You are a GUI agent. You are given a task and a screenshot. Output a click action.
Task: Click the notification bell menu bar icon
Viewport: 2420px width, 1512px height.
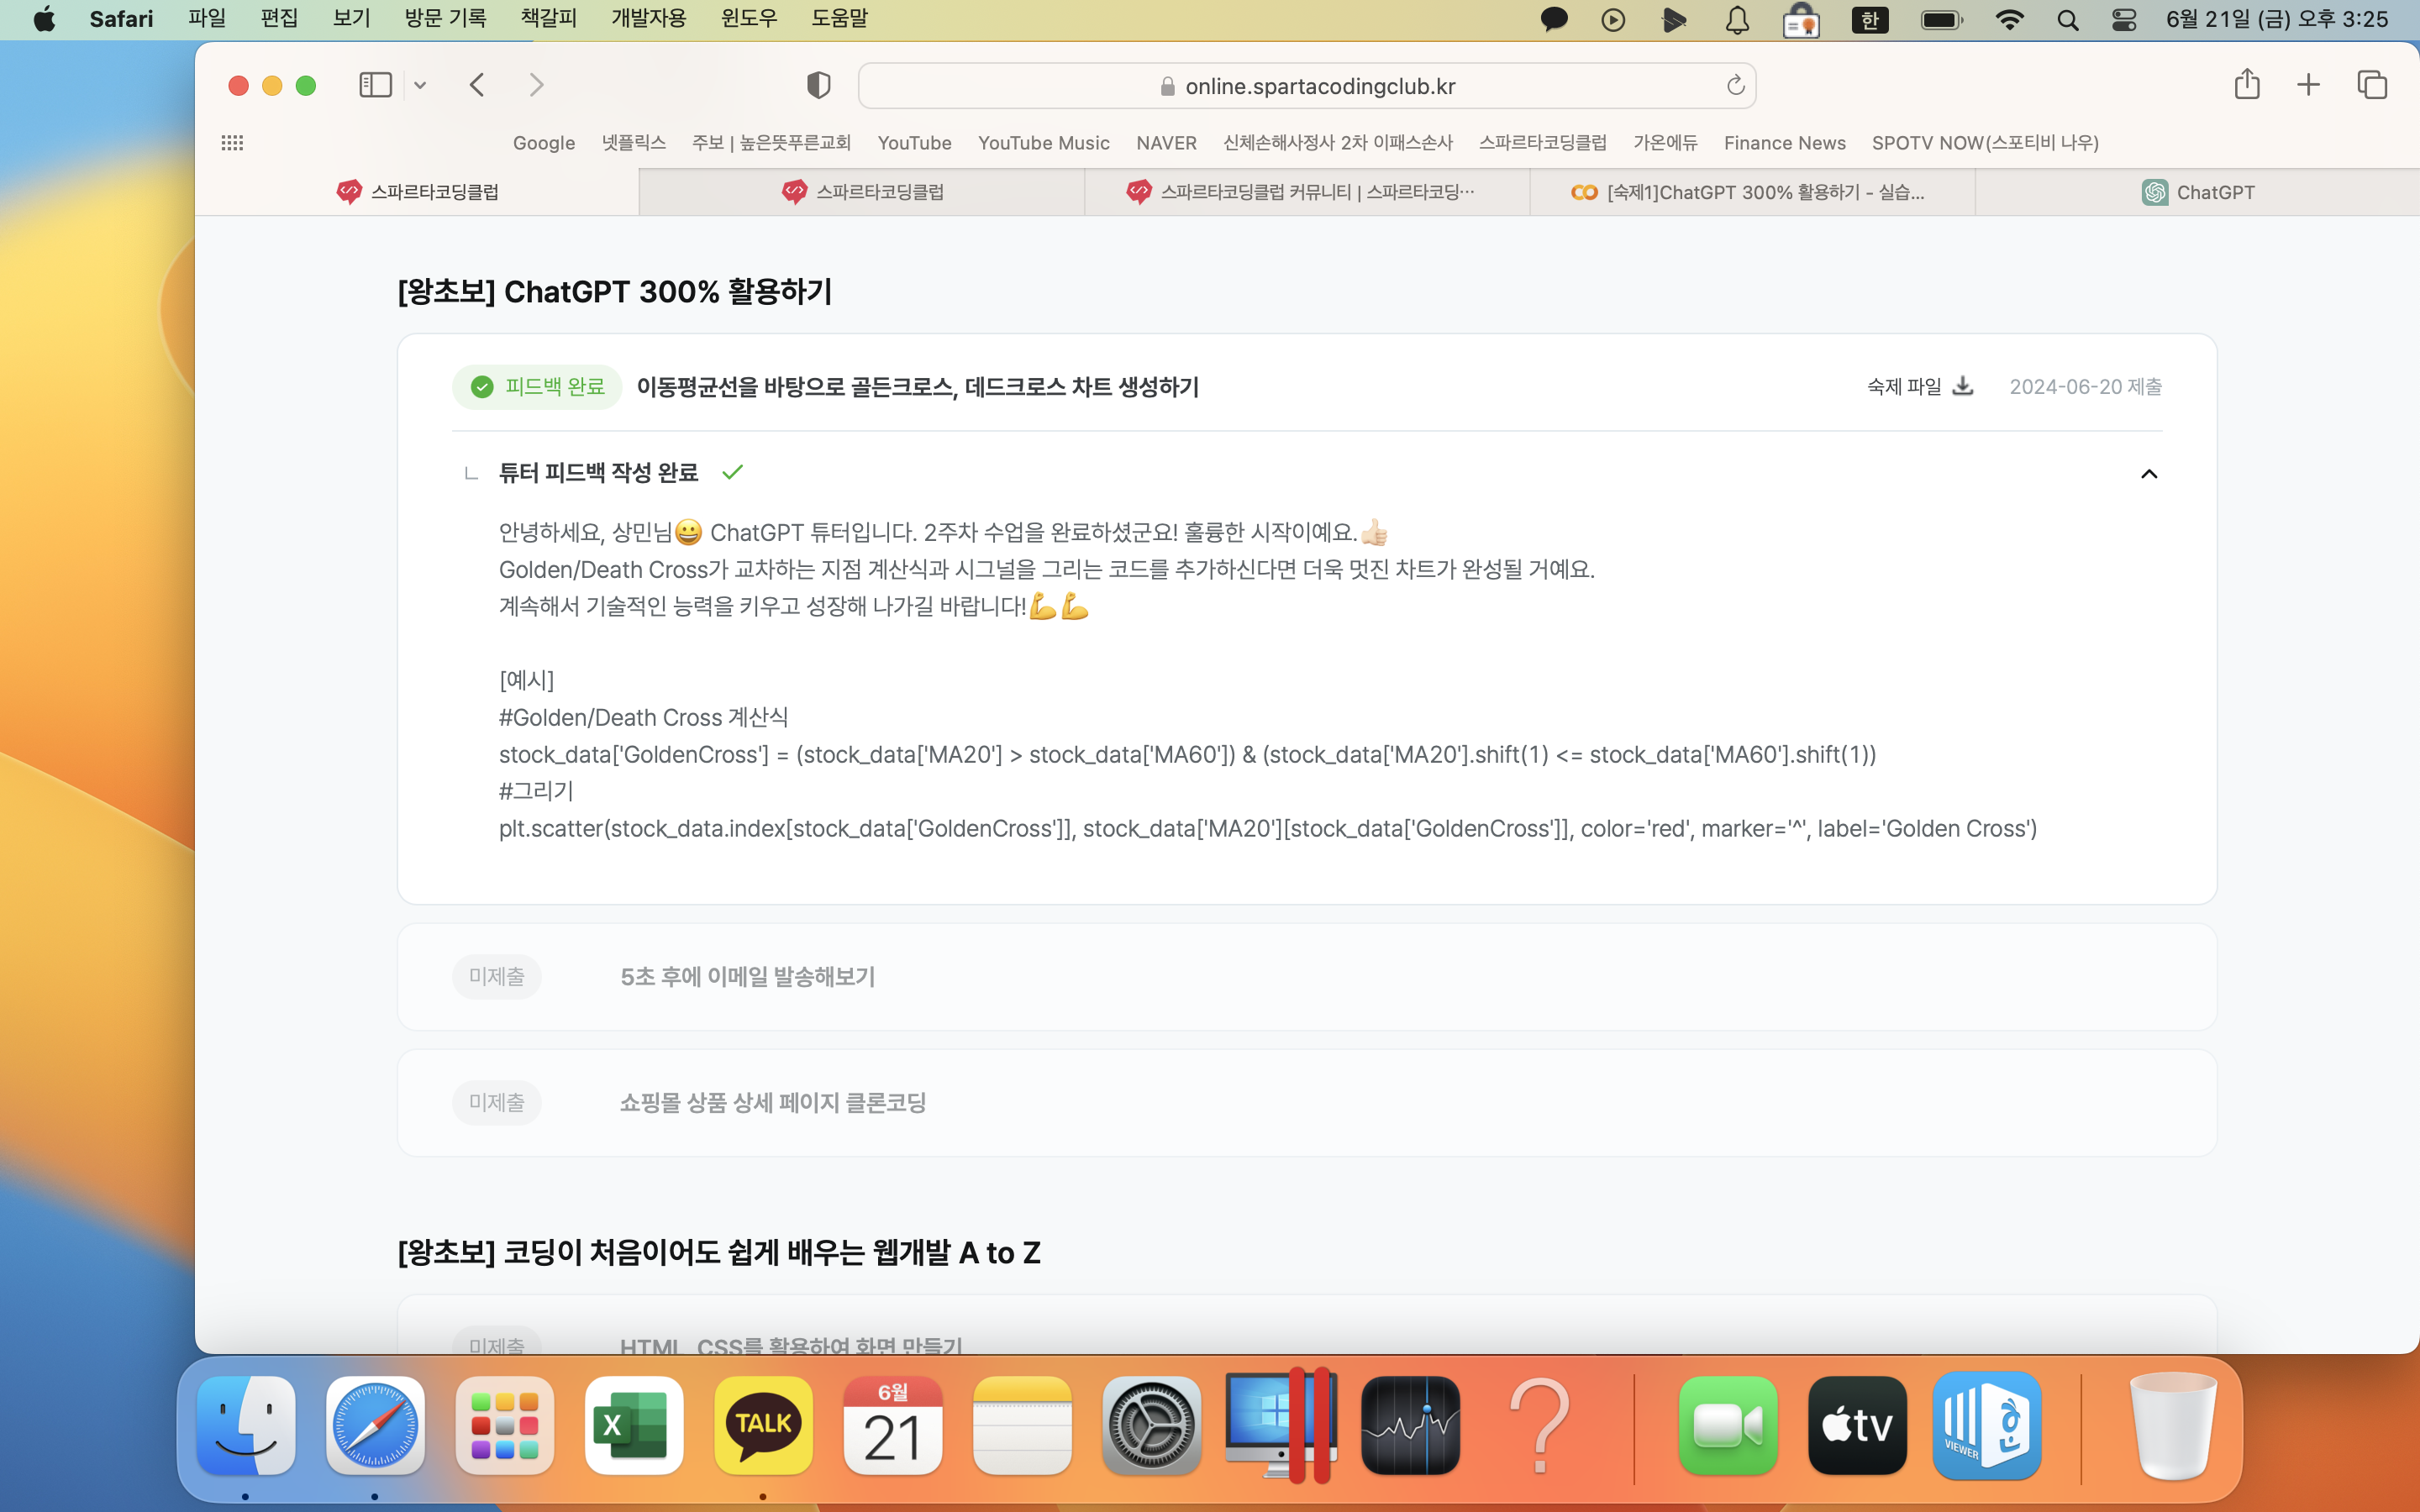[x=1738, y=19]
